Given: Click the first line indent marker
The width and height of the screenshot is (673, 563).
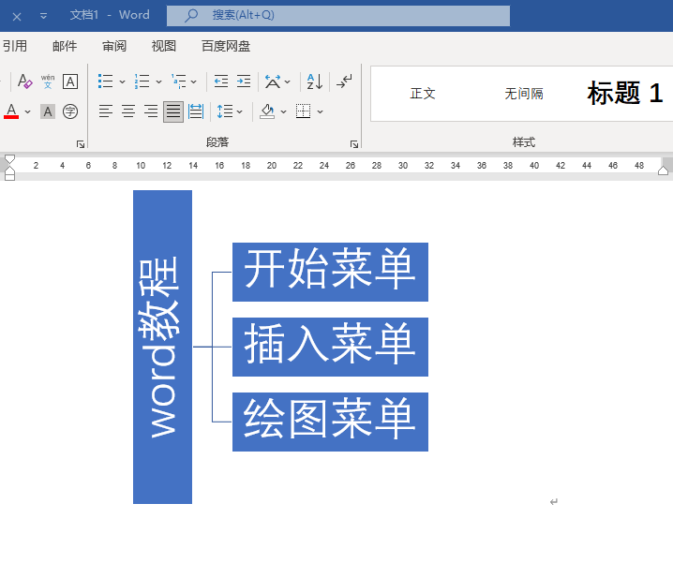Looking at the screenshot, I should [x=9, y=159].
